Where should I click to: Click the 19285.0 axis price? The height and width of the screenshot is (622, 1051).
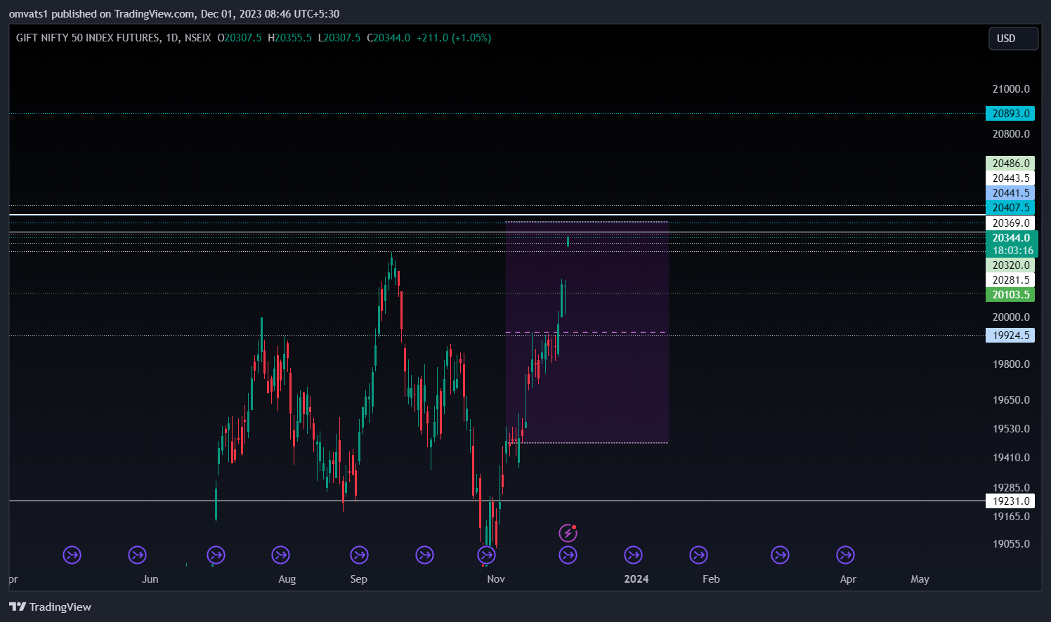1011,487
